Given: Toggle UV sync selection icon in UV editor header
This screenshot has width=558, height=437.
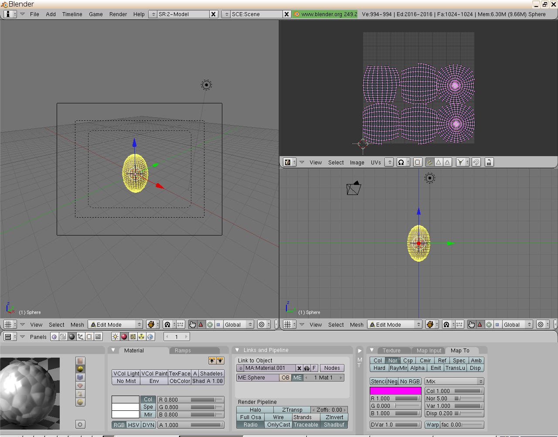Looking at the screenshot, I should [x=417, y=162].
